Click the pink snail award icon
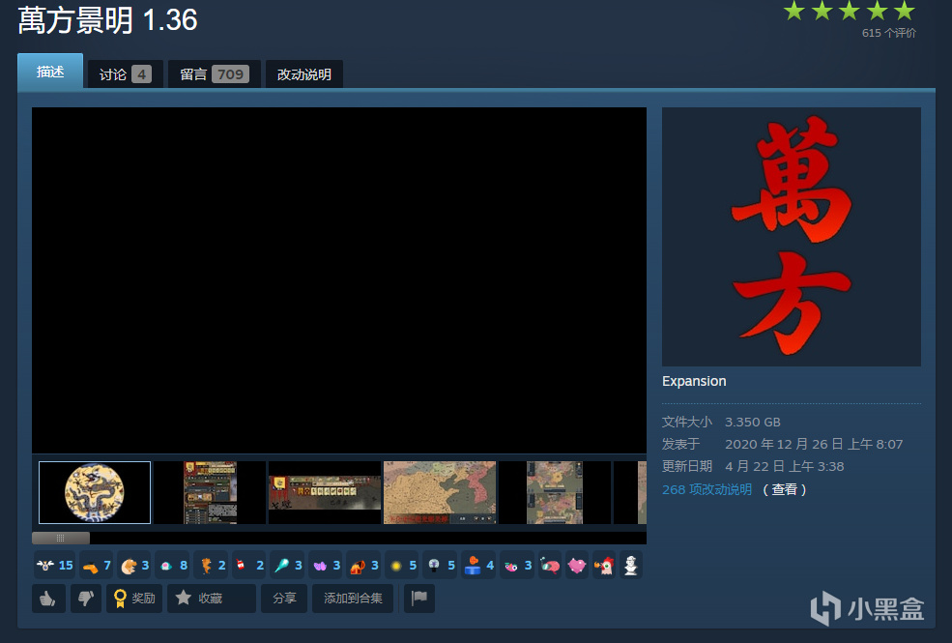 [550, 566]
